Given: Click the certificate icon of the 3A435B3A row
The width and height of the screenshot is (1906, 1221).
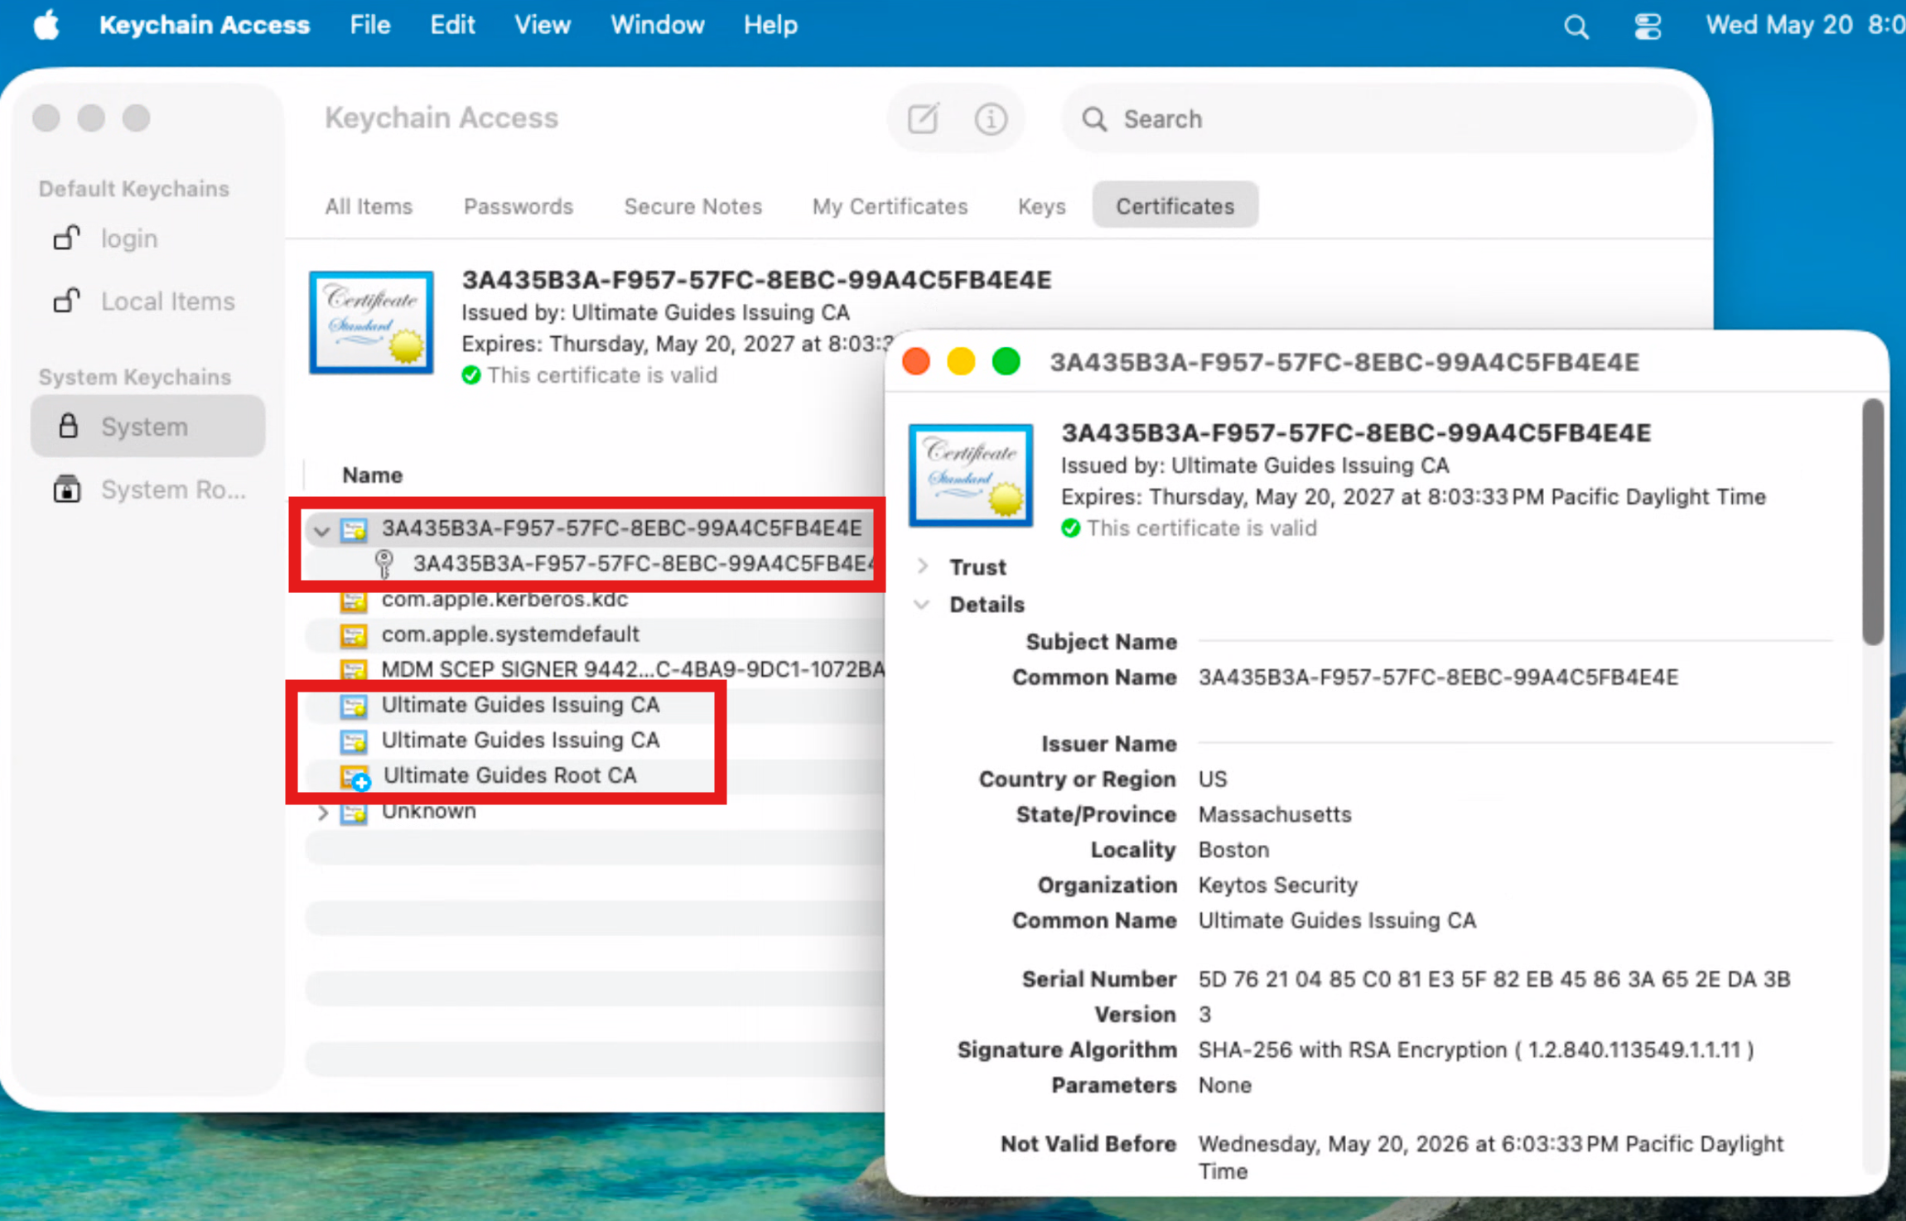Looking at the screenshot, I should click(354, 529).
